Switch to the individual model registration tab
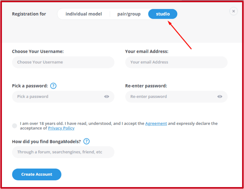Image resolution: width=244 pixels, height=189 pixels. [84, 14]
